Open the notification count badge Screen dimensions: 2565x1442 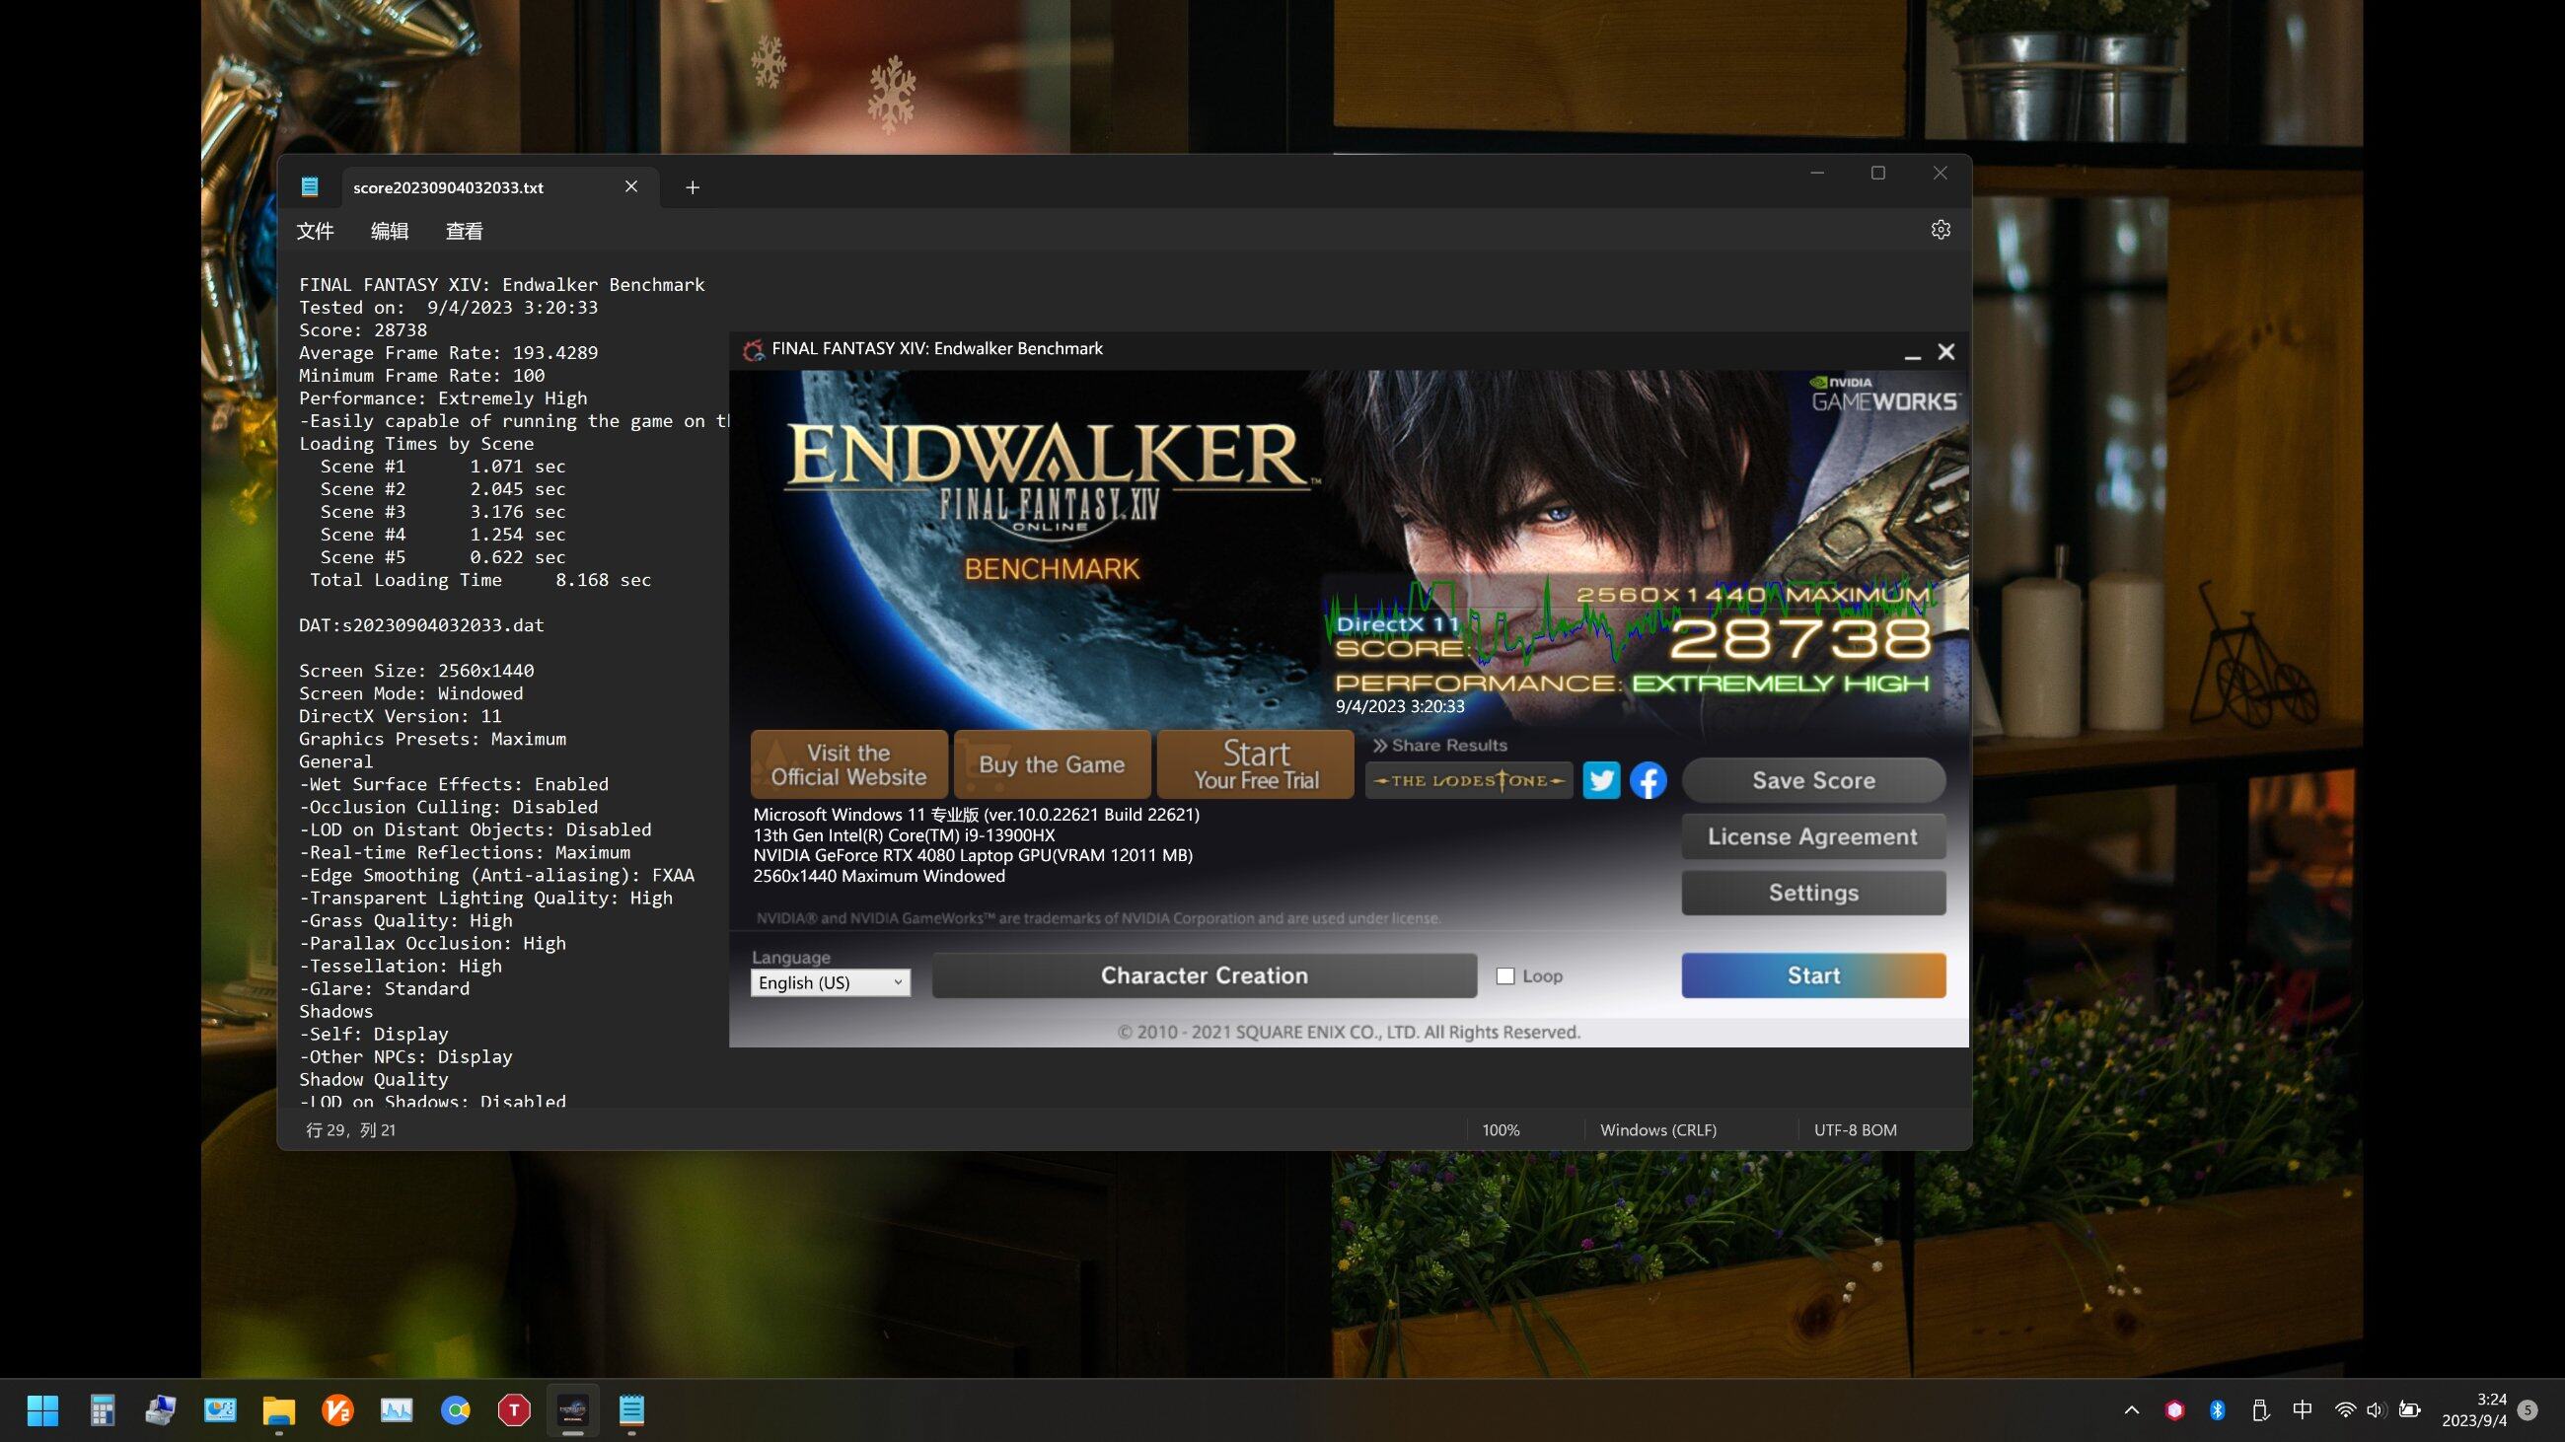(x=2529, y=1410)
